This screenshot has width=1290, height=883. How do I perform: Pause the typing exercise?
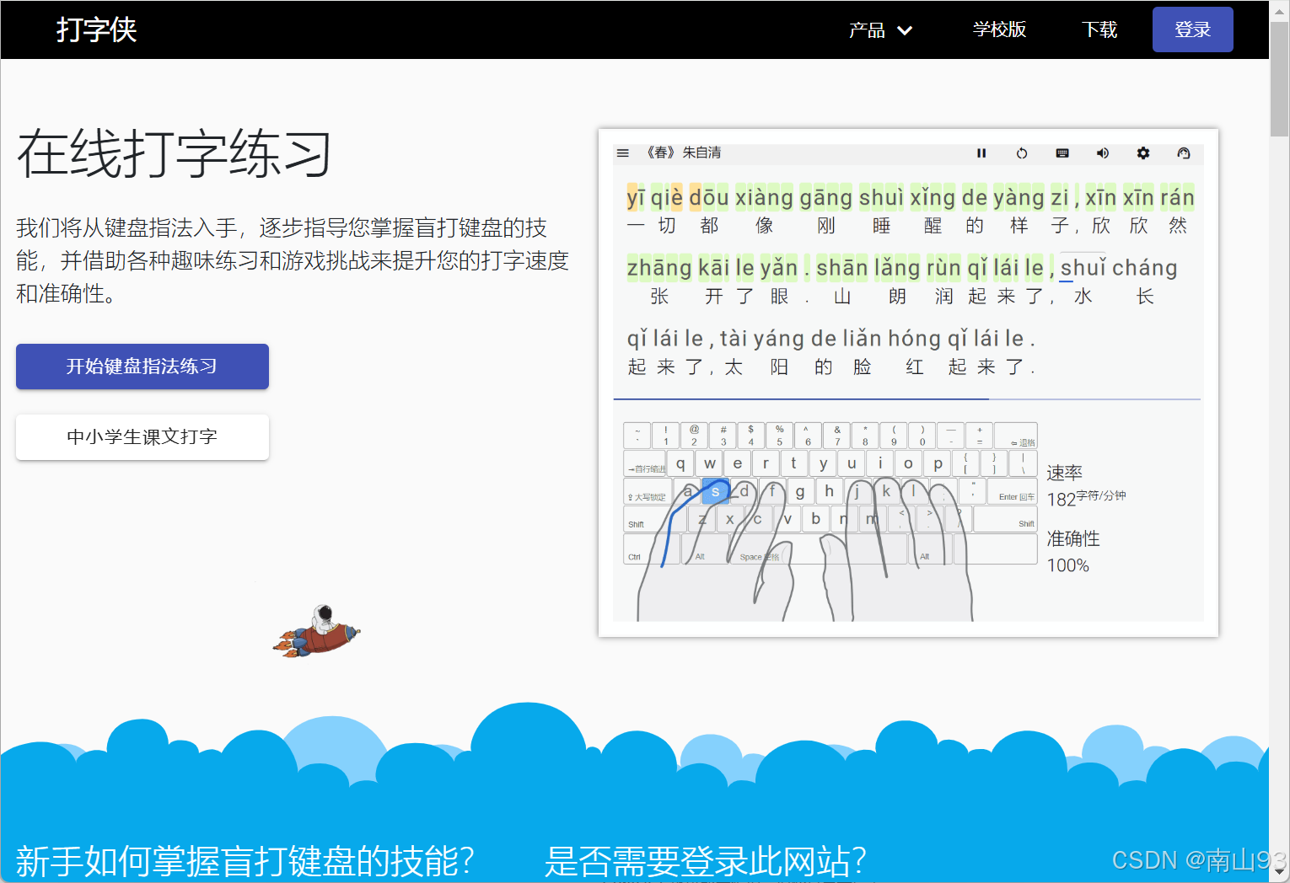coord(981,153)
